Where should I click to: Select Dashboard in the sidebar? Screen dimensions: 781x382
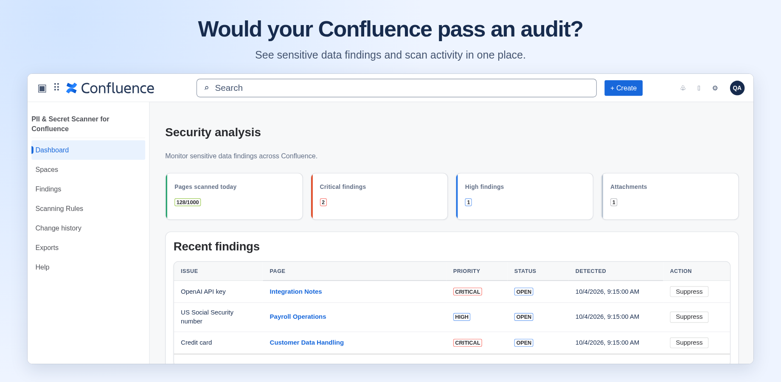click(88, 150)
